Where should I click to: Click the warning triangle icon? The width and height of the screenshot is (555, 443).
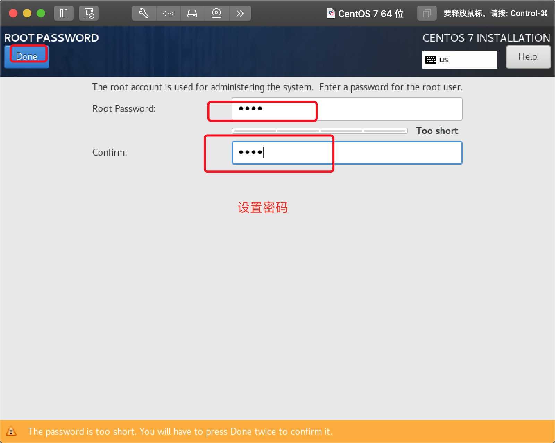pyautogui.click(x=11, y=431)
